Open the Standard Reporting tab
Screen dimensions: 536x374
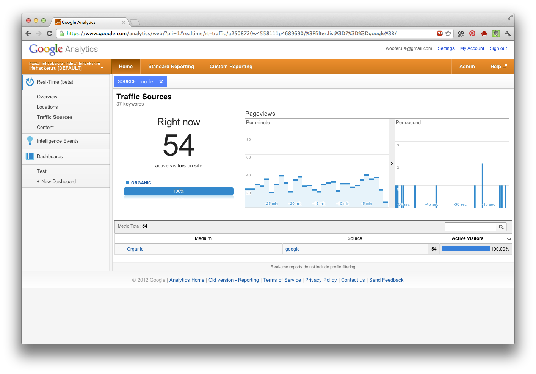(171, 67)
